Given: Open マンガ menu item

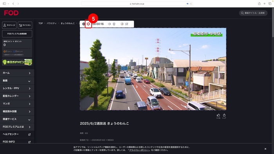Looking at the screenshot, I should pos(17,104).
